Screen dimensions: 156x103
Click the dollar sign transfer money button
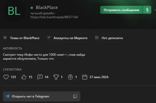click(147, 10)
